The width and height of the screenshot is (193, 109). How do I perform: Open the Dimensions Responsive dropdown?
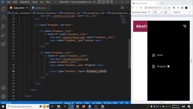pos(141,12)
